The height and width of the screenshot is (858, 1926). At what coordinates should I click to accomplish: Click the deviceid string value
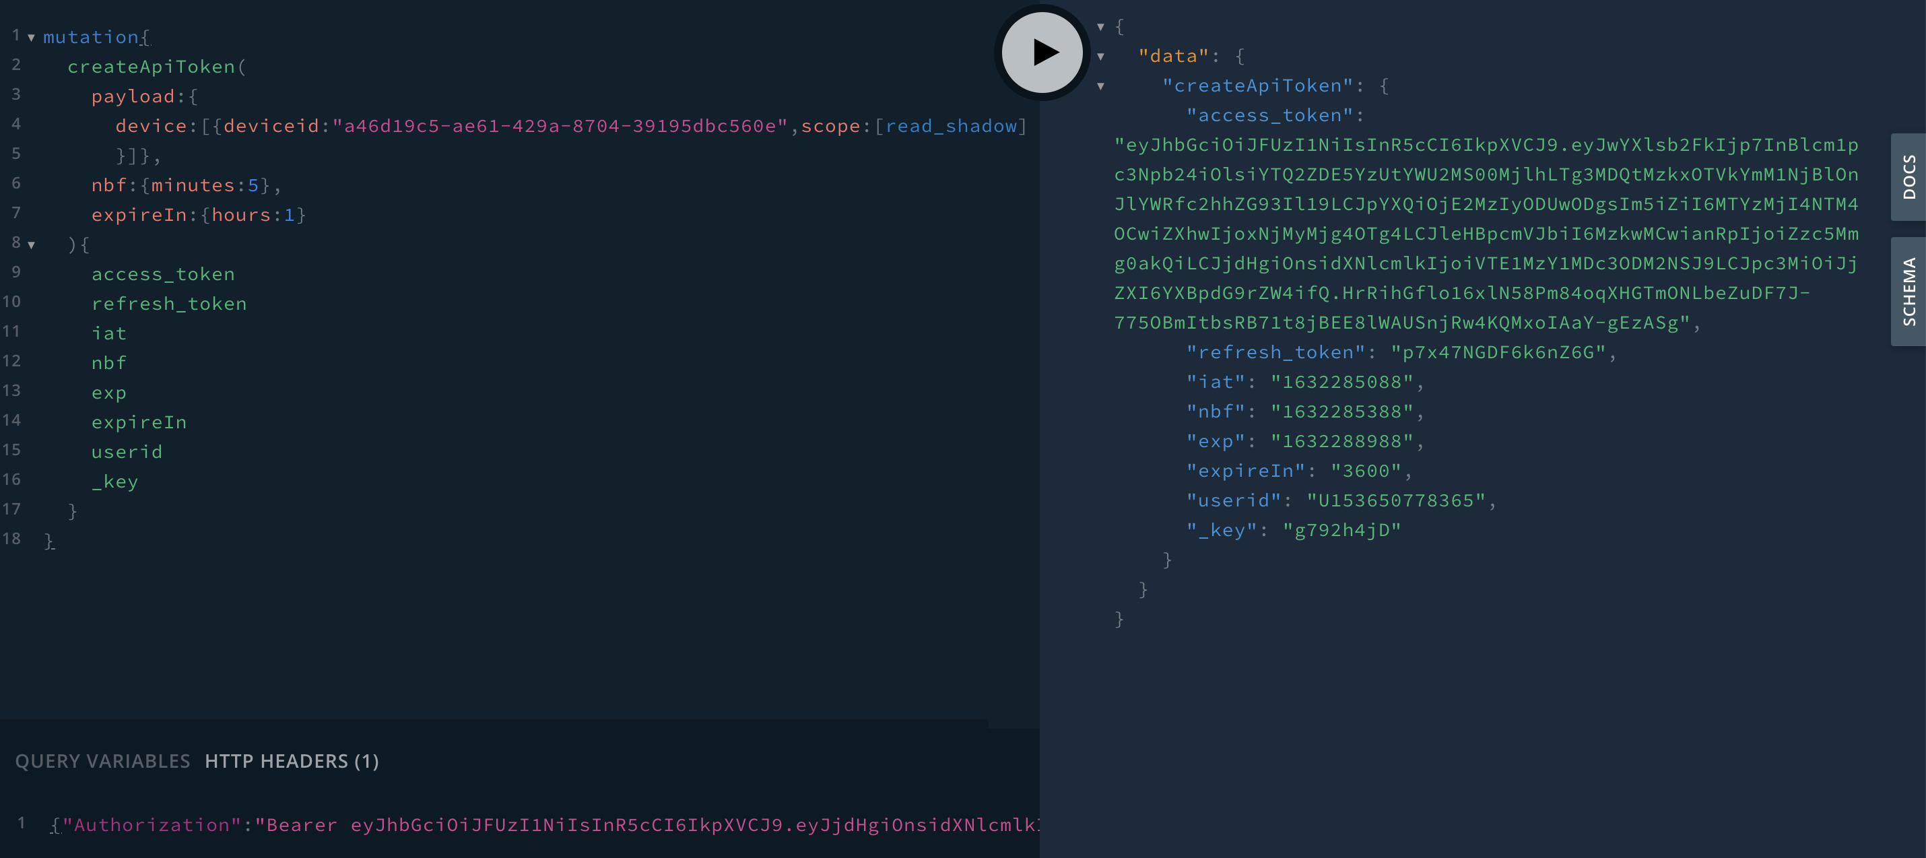pos(561,126)
